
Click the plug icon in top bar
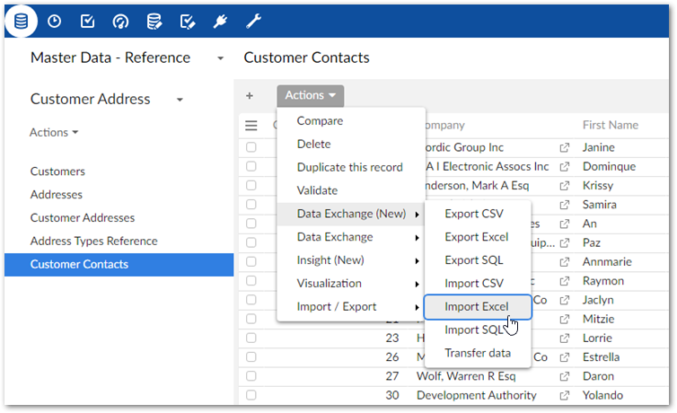point(220,21)
